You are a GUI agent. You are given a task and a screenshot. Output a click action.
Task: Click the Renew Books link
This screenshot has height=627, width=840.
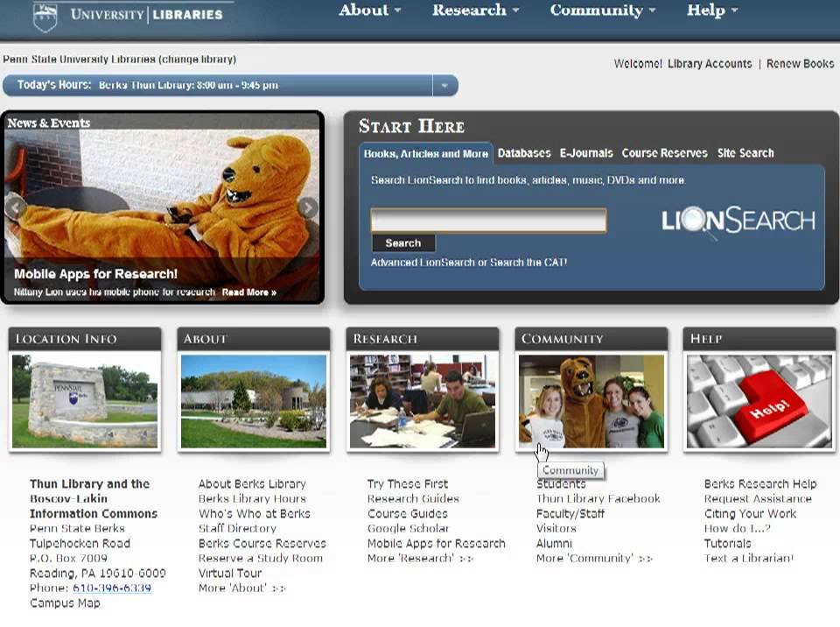tap(800, 63)
